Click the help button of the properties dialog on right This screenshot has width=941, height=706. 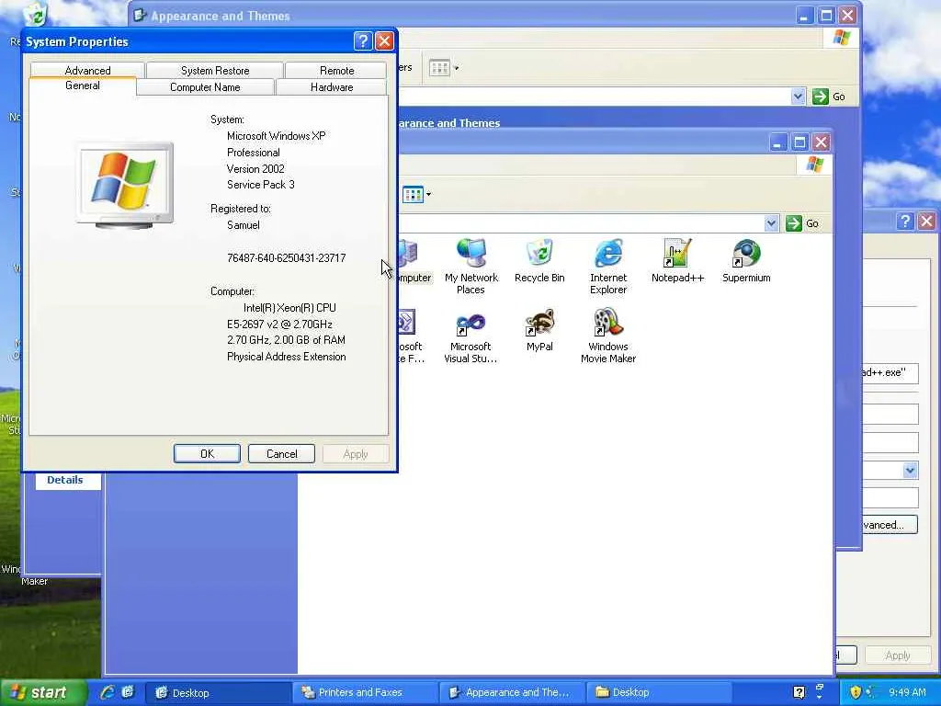905,221
